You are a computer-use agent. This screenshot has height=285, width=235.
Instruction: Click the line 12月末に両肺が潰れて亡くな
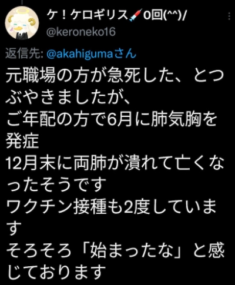point(115,163)
